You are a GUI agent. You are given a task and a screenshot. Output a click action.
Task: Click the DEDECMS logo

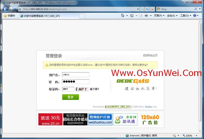[133, 81]
